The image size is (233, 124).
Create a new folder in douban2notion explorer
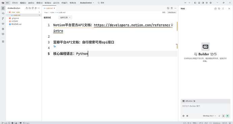30,8
